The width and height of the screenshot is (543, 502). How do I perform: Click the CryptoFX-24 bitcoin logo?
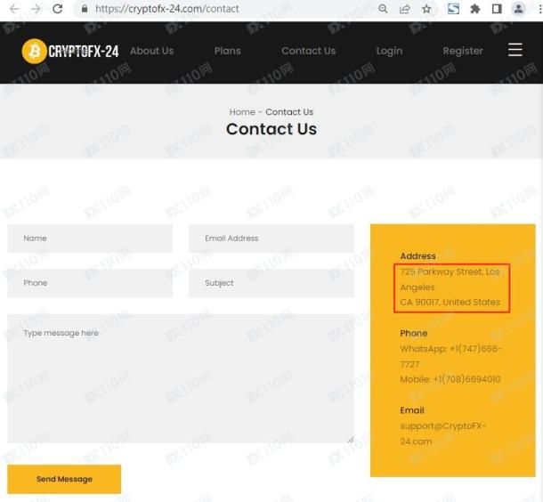click(x=70, y=52)
